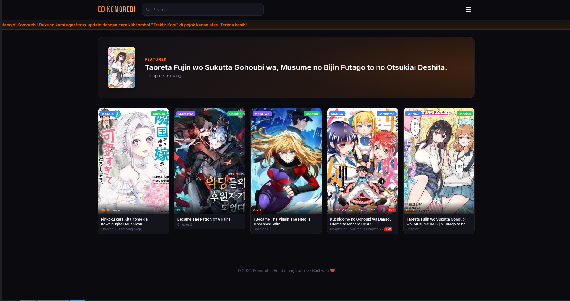Click the Komorebi book logo icon
This screenshot has height=301, width=570.
pyautogui.click(x=101, y=9)
